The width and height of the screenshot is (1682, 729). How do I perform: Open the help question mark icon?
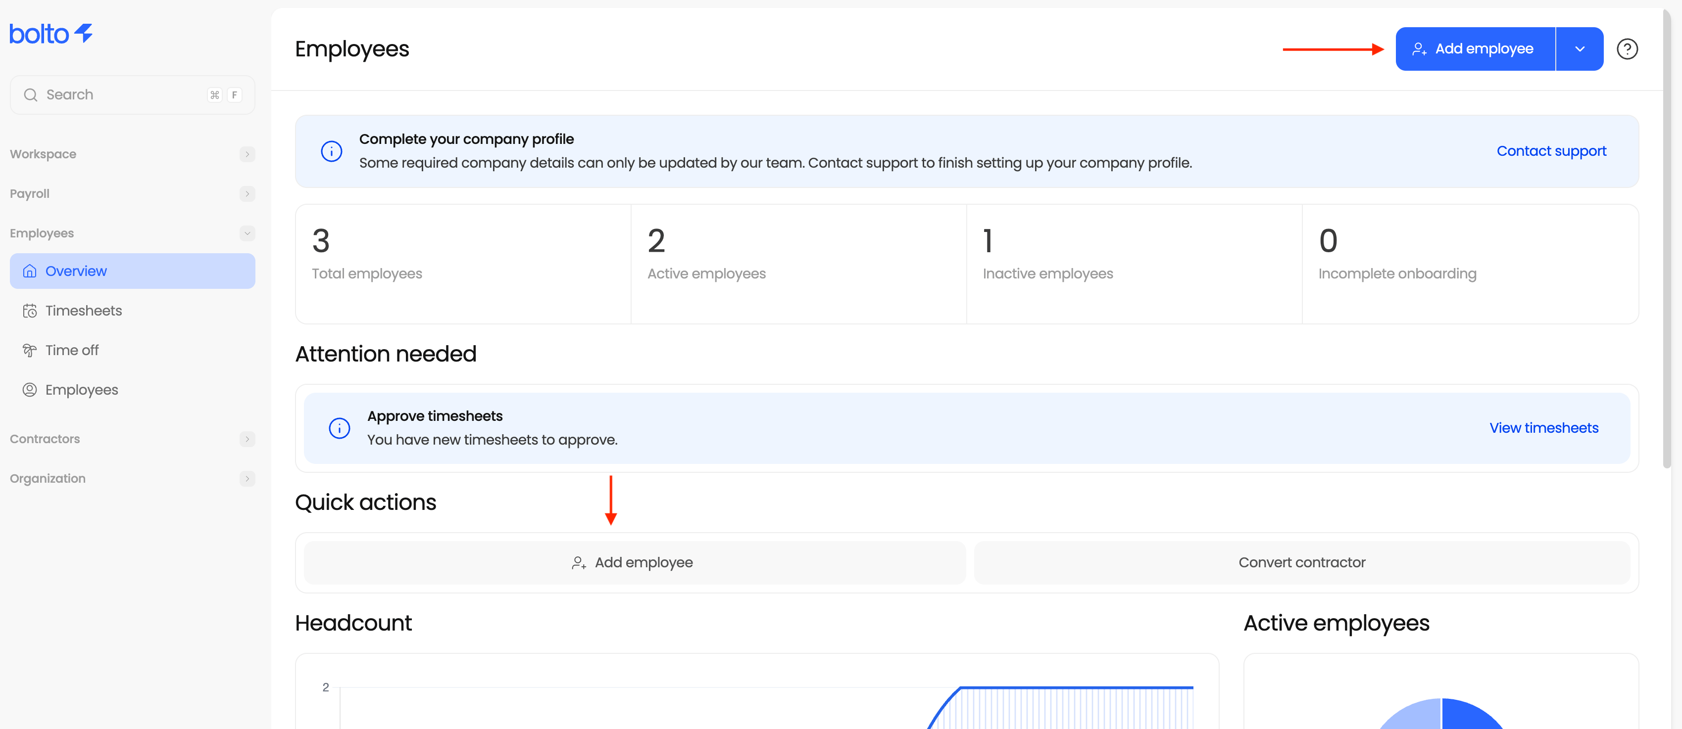pos(1627,49)
